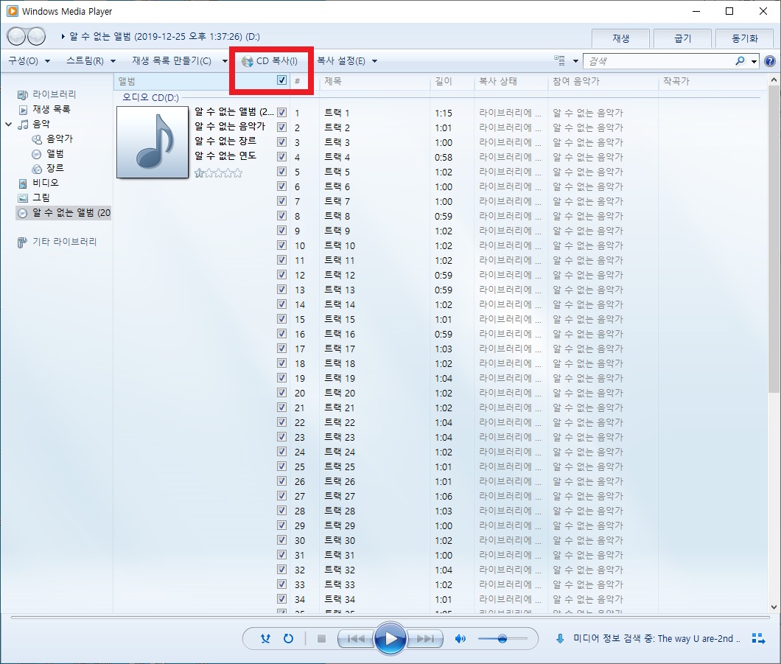Mute the speaker volume

[x=460, y=638]
